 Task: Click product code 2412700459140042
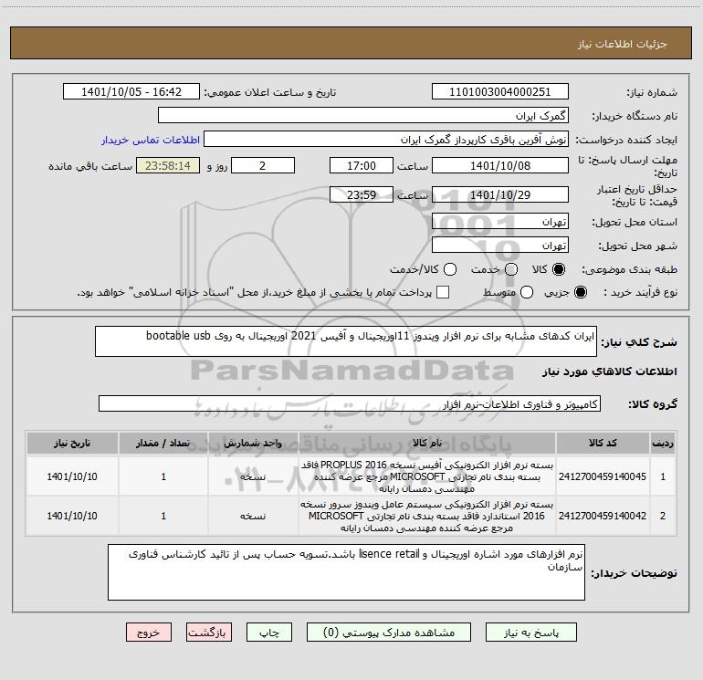point(603,516)
